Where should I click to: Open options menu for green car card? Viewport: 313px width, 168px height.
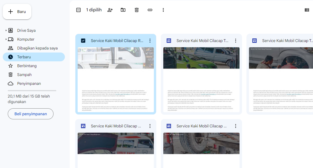[236, 41]
